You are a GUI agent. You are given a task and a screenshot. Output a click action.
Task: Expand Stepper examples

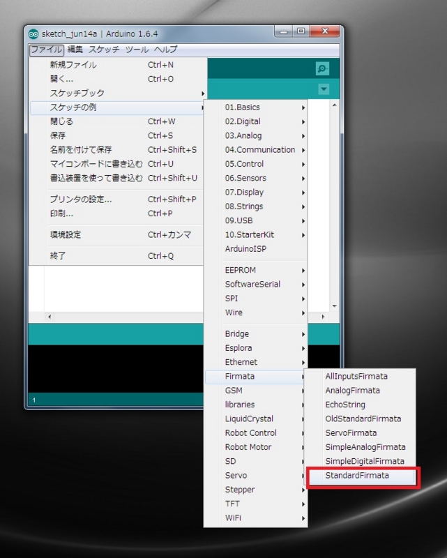point(255,490)
